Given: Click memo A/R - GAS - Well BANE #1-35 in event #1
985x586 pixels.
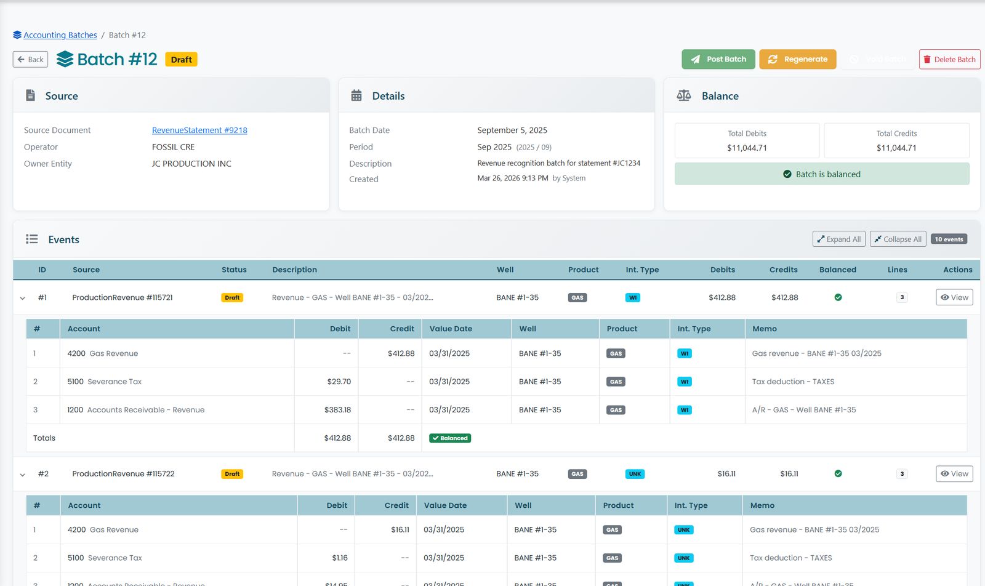Looking at the screenshot, I should (804, 410).
